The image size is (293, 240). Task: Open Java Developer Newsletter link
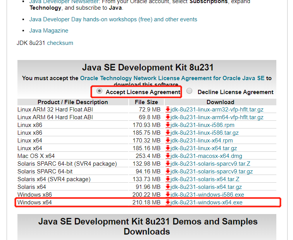64,2
